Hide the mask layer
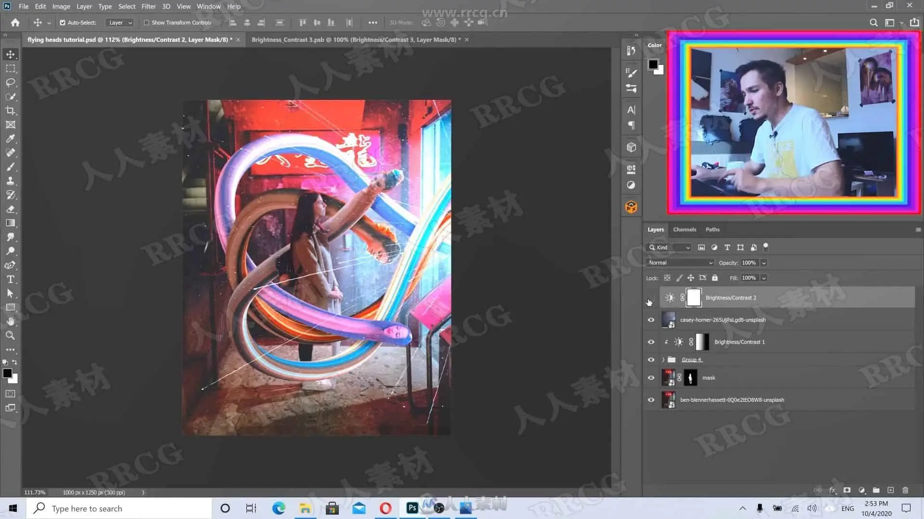This screenshot has width=924, height=519. point(651,378)
